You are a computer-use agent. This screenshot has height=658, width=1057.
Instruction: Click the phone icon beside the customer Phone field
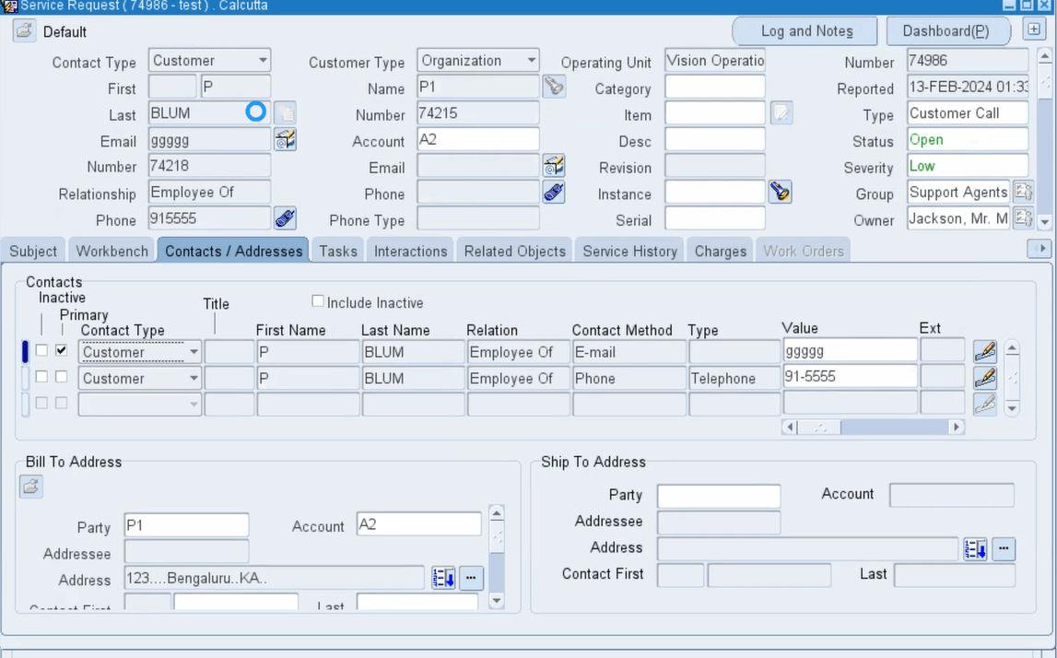point(554,192)
